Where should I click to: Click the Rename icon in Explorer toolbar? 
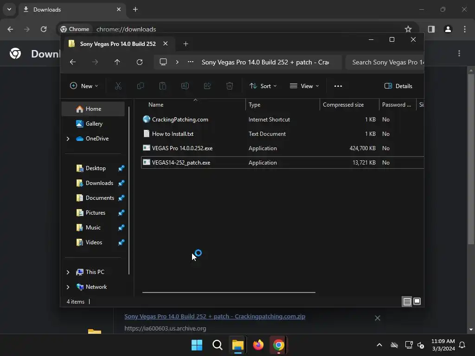point(185,86)
